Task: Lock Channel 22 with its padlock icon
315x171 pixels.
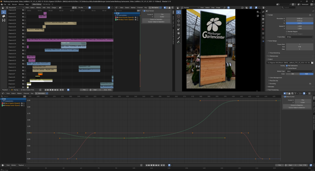Action: coord(25,30)
